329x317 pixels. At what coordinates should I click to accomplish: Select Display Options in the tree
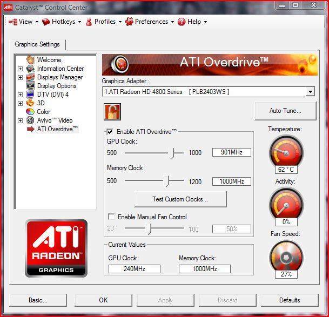pos(57,86)
